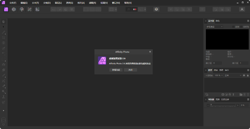Viewport: 250px width, 129px height.
Task: Select the Develop Persona icon
Action: click(22, 9)
